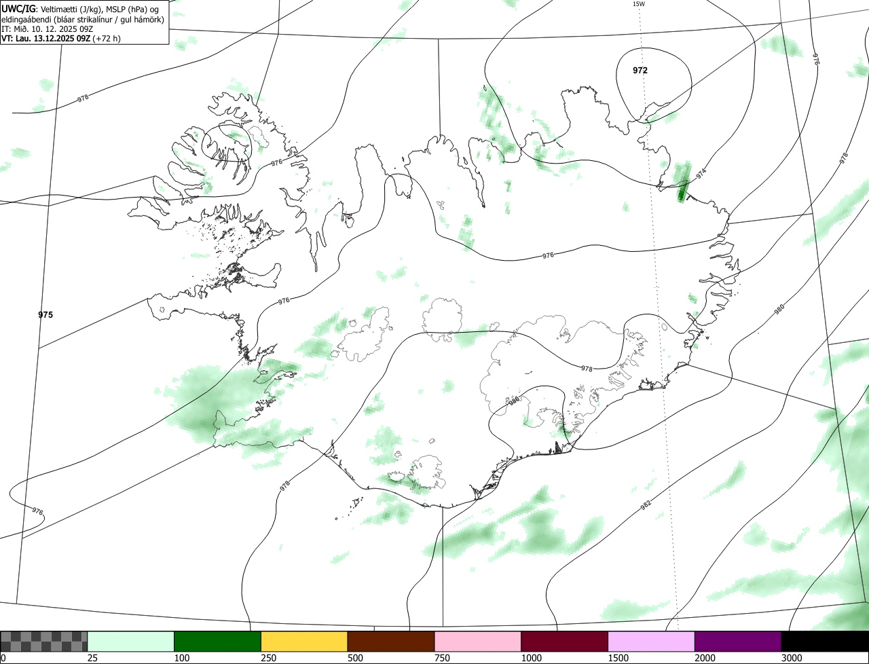Viewport: 869px width, 664px height.
Task: Click the legend scale value "1500"
Action: 618,658
